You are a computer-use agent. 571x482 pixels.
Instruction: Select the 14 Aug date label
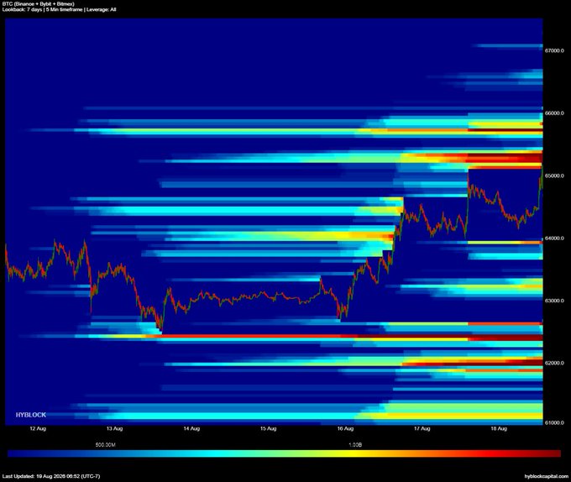191,429
